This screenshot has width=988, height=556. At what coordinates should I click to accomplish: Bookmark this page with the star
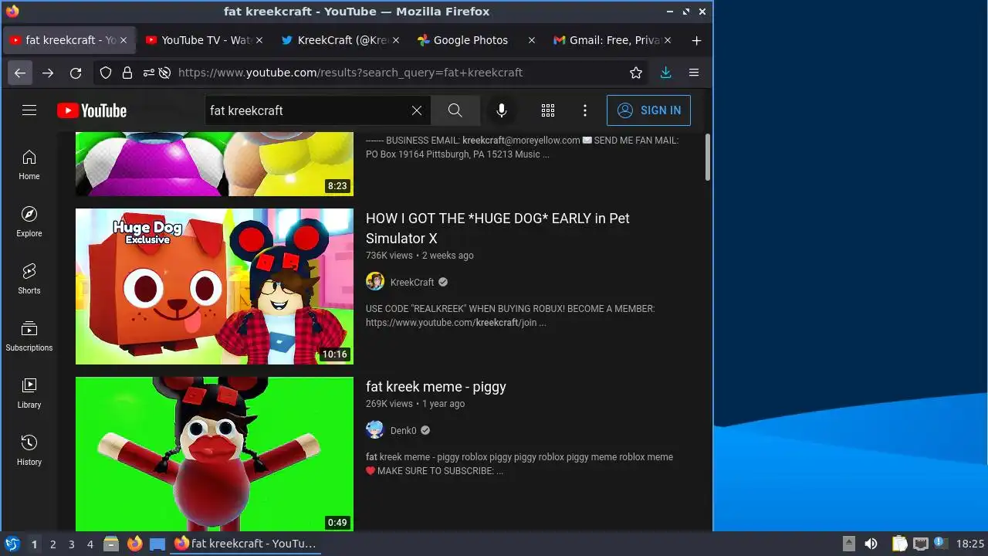click(x=636, y=73)
